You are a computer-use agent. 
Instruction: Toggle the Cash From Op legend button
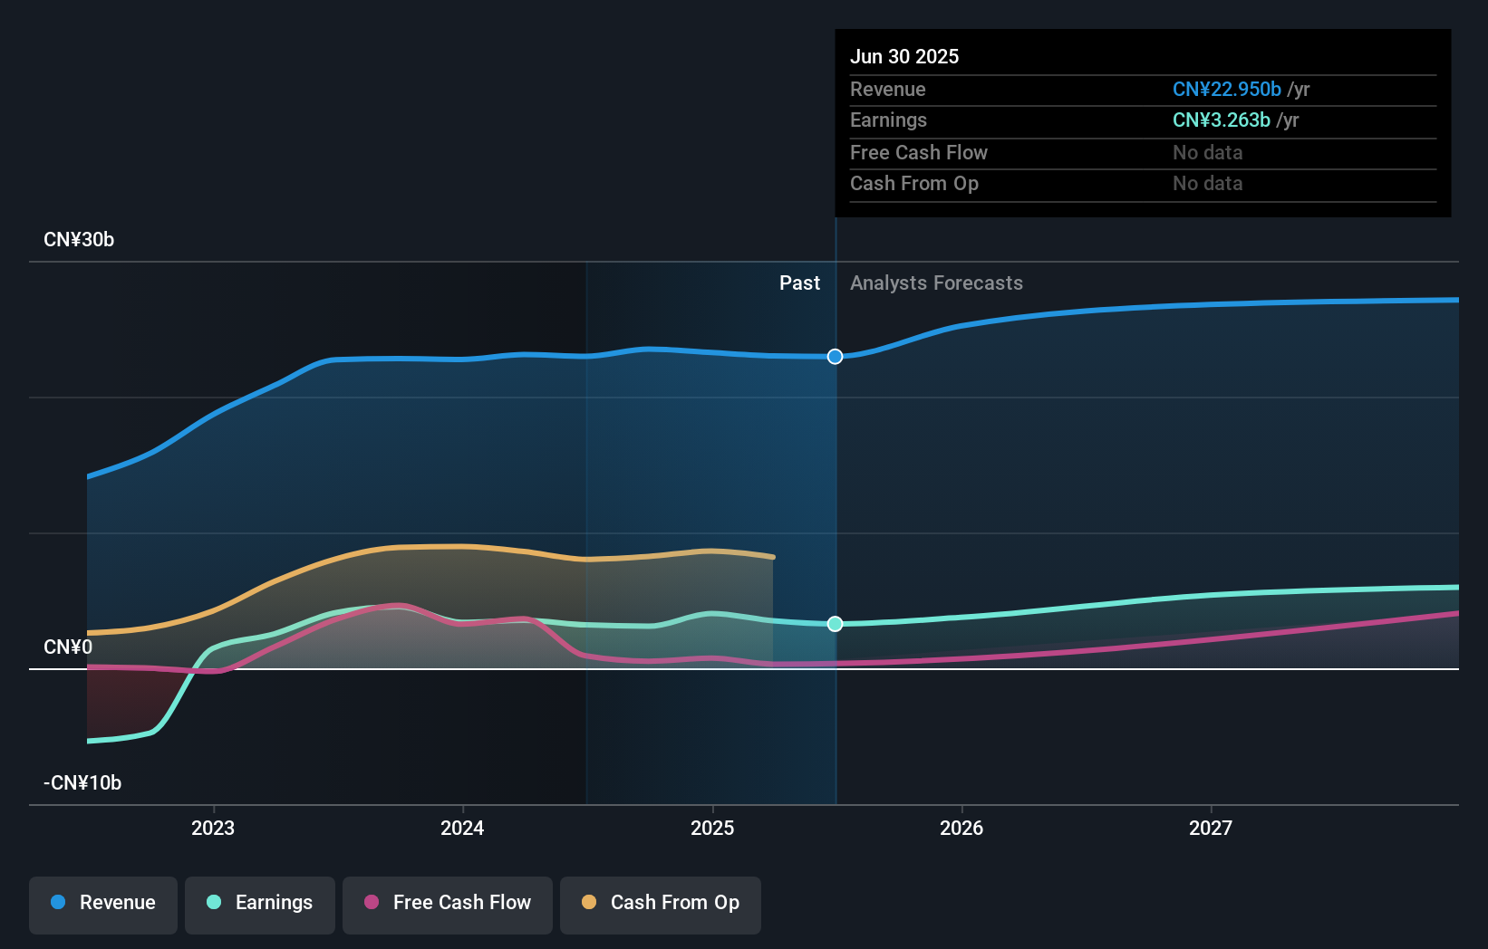tap(661, 905)
